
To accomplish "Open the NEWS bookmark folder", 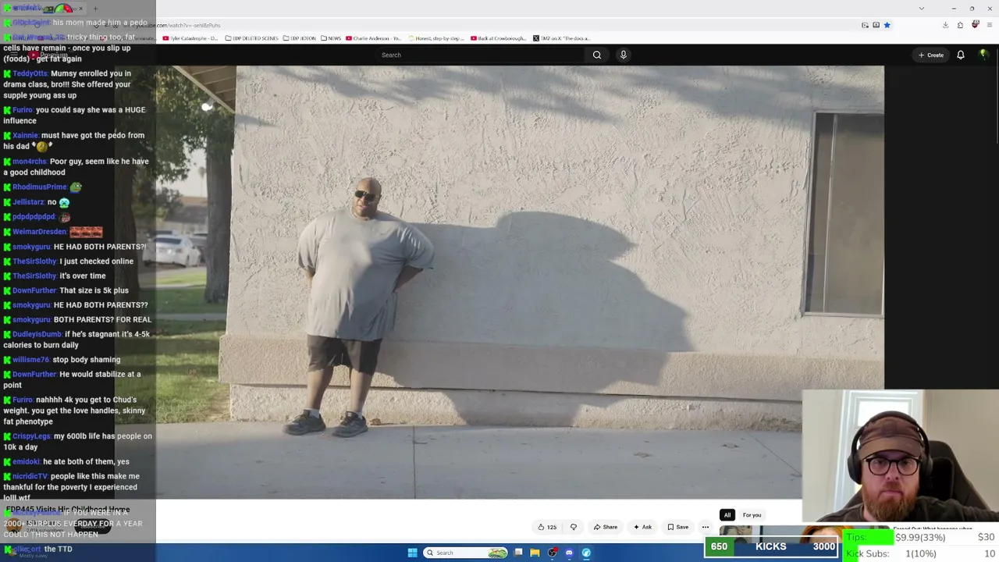I will pyautogui.click(x=331, y=38).
